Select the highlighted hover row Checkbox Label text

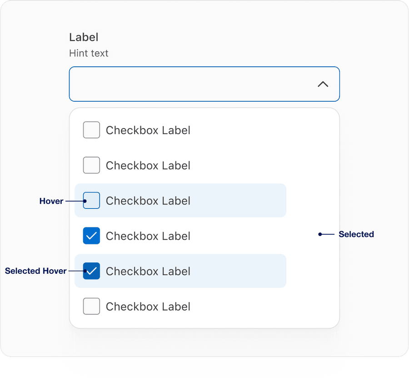point(148,201)
